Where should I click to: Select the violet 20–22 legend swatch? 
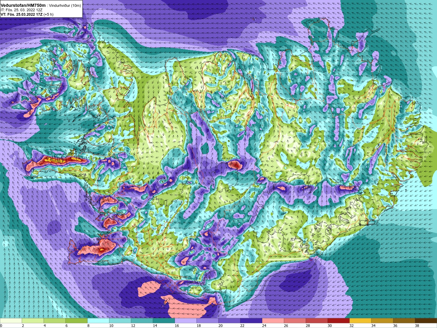coord(229,321)
